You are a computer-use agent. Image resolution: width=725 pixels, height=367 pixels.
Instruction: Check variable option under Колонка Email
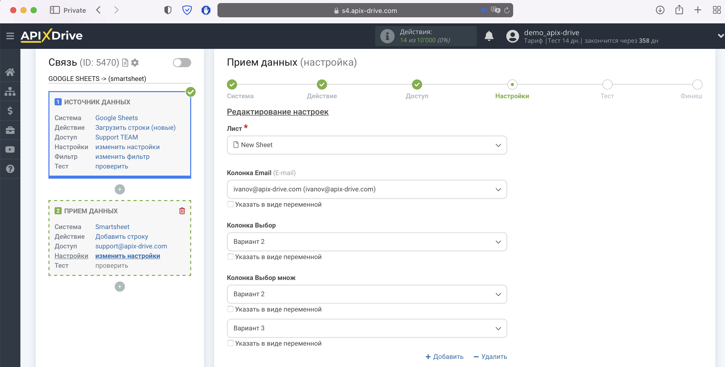(230, 204)
